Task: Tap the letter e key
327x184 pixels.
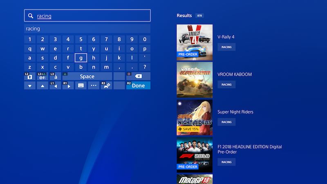Action: [55, 49]
